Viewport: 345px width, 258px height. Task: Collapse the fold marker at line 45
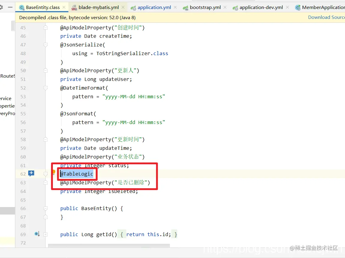point(46,28)
